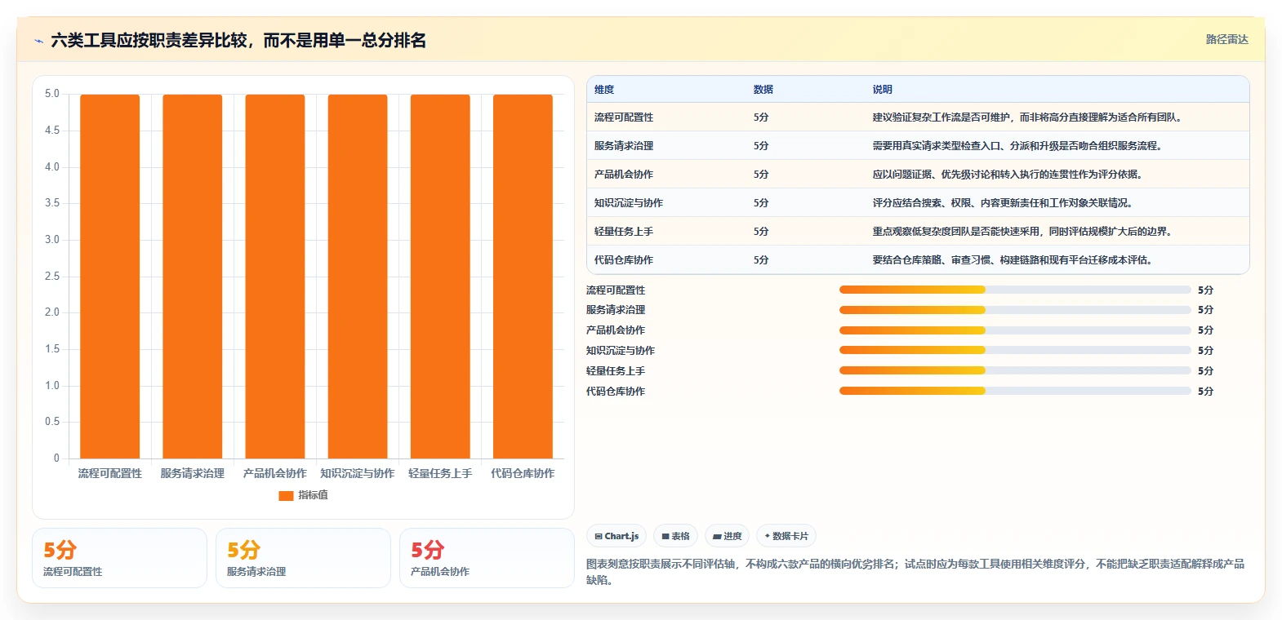1282x620 pixels.
Task: Click 5分 value after the 轻量任务上手 progress bar
Action: point(1205,371)
